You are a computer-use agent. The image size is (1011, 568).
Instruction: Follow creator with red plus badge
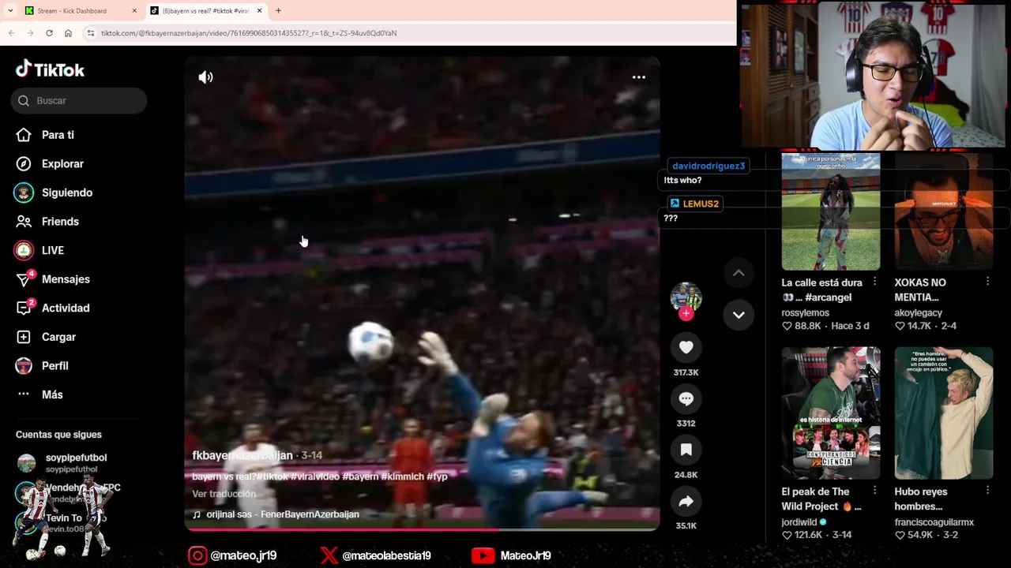(686, 314)
